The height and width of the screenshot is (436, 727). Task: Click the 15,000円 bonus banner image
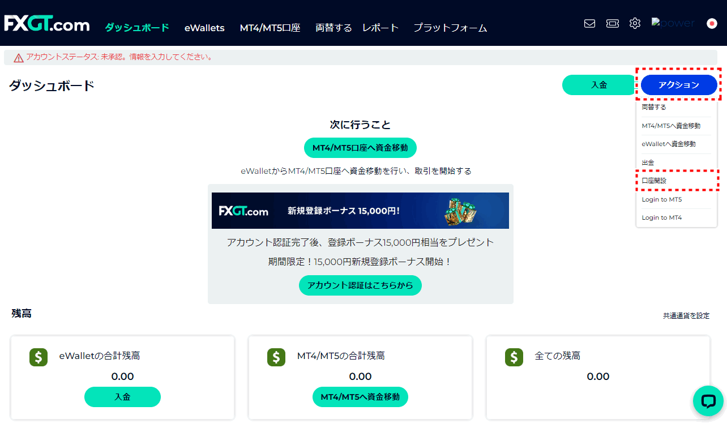point(360,211)
